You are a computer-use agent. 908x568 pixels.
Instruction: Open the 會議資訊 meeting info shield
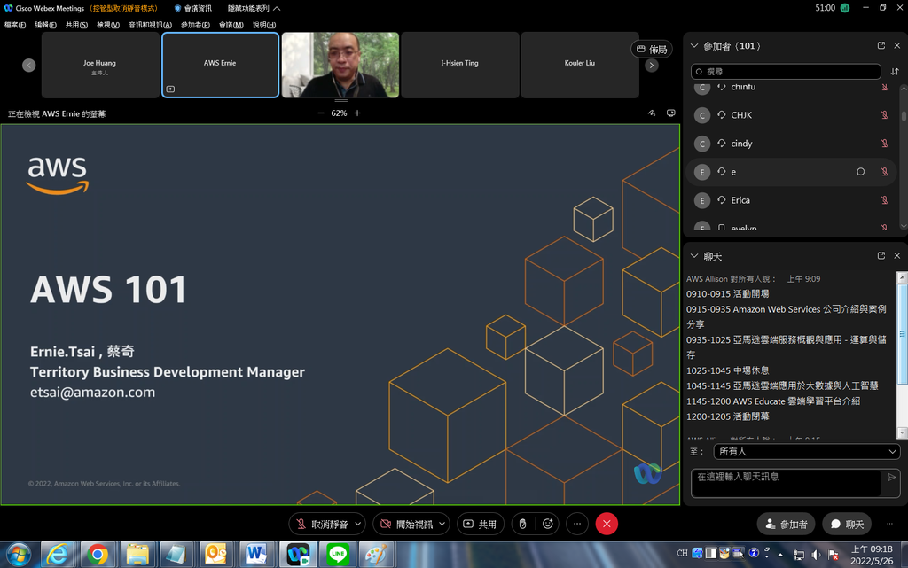tap(192, 8)
